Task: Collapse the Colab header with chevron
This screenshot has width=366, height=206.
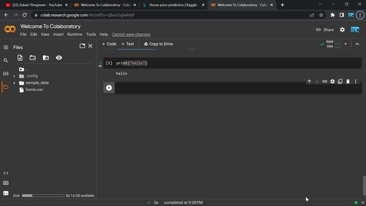Action: click(x=357, y=44)
